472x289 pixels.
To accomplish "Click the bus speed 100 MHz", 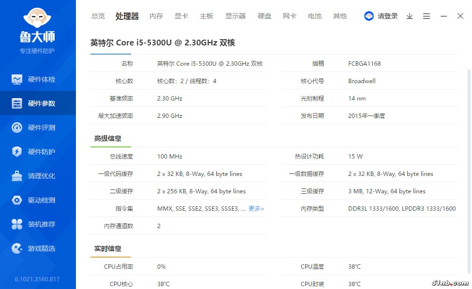I will [x=170, y=157].
